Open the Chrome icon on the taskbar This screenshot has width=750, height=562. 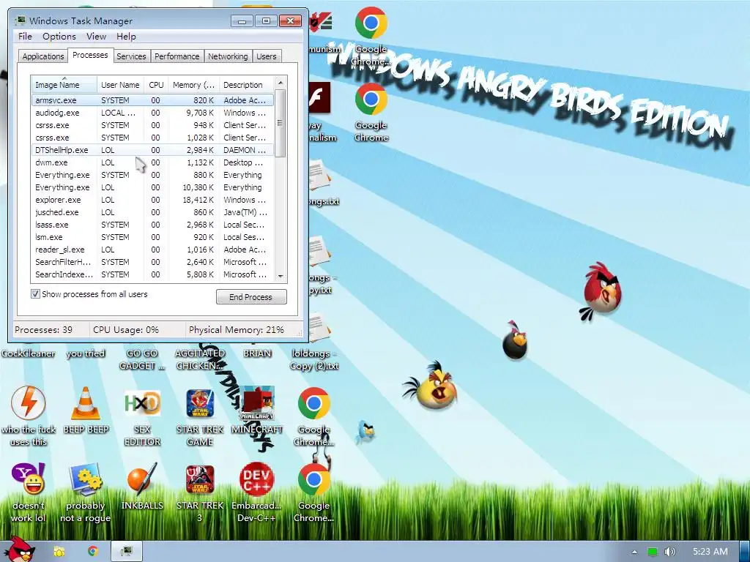pos(93,552)
